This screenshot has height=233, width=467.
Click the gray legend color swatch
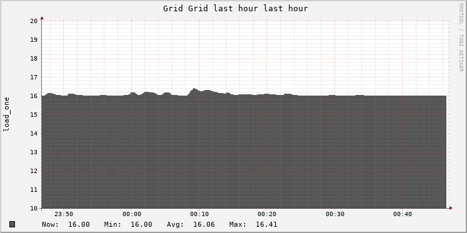pyautogui.click(x=12, y=224)
